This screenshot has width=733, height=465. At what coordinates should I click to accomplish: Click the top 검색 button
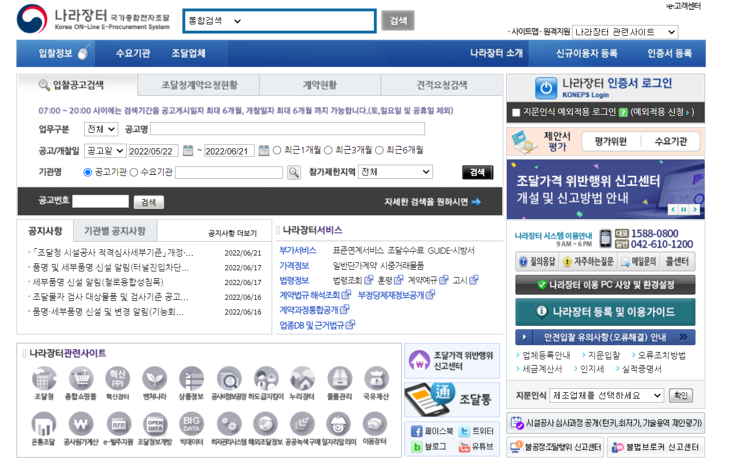[x=398, y=20]
